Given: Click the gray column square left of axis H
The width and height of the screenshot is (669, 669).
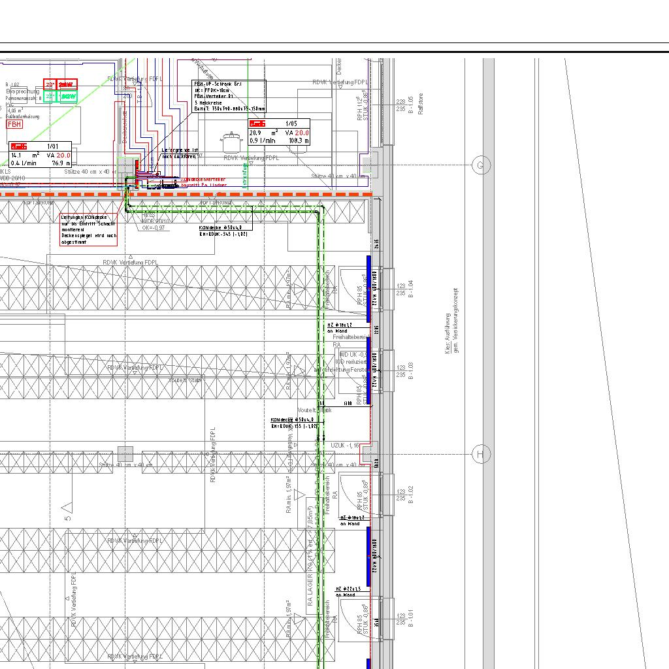Looking at the screenshot, I should coord(125,453).
